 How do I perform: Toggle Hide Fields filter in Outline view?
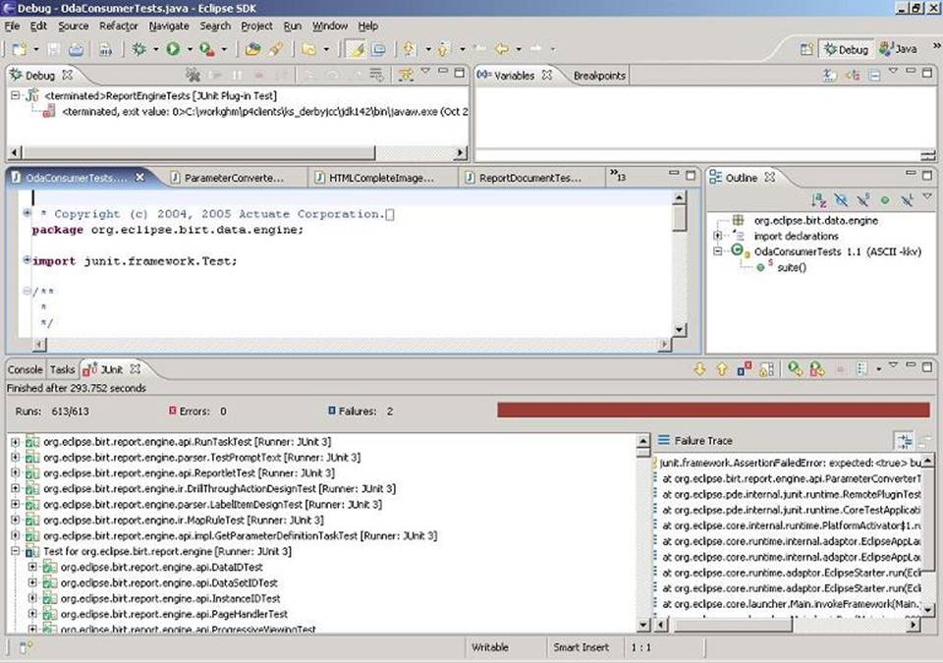coord(841,199)
